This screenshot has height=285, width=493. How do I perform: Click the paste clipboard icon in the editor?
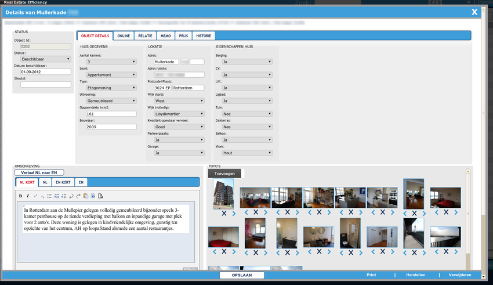[85, 196]
